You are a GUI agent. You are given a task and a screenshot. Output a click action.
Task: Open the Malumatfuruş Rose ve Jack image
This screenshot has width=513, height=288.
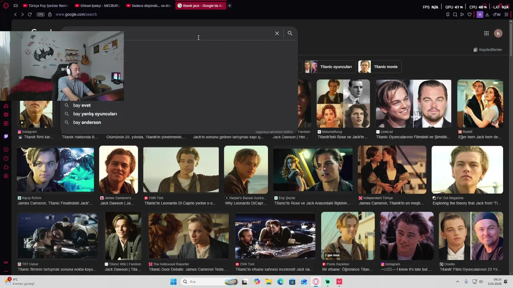tap(343, 104)
